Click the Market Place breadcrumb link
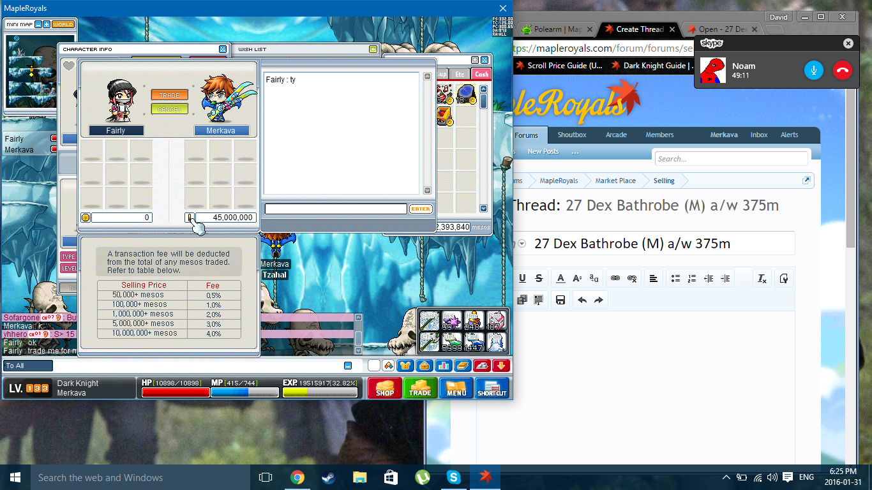This screenshot has height=490, width=872. point(615,181)
